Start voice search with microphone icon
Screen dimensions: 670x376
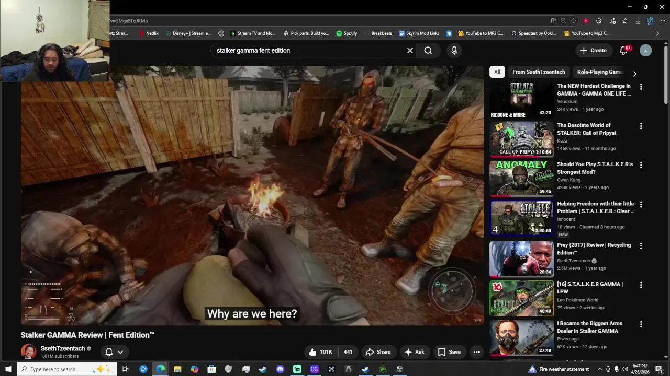(x=454, y=51)
